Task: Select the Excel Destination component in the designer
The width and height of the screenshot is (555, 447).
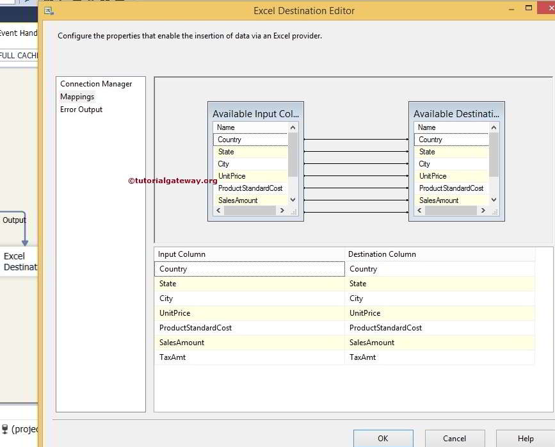Action: [x=16, y=260]
